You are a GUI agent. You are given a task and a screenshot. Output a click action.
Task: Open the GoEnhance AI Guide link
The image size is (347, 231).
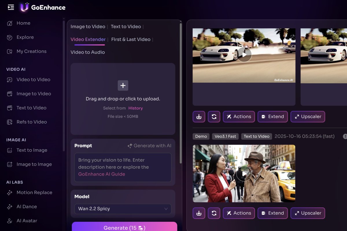pyautogui.click(x=101, y=174)
